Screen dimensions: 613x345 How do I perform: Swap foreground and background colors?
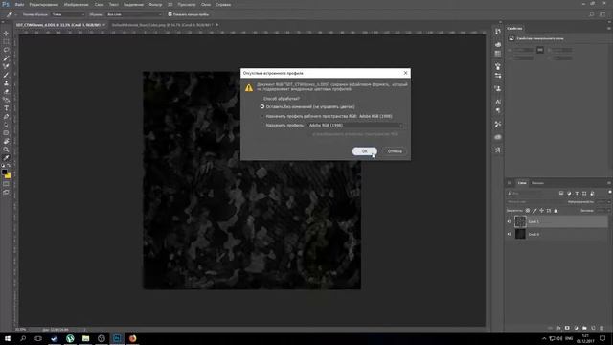9,166
